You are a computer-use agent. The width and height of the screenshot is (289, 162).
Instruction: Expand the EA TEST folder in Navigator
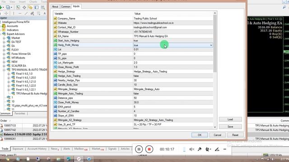pos(4,42)
